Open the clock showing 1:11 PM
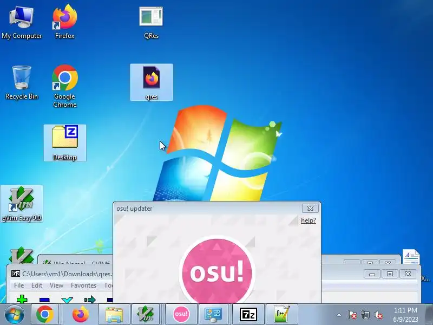433x325 pixels. pos(405,315)
